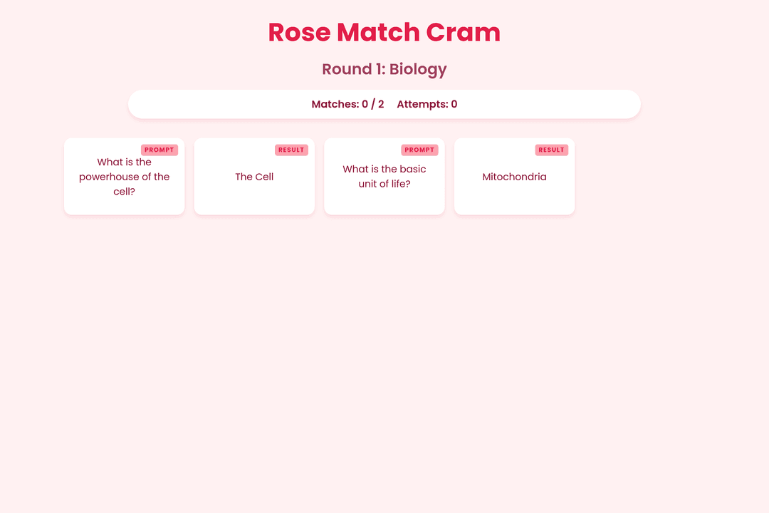Click the Matches 0 / 2 counter

pos(347,104)
